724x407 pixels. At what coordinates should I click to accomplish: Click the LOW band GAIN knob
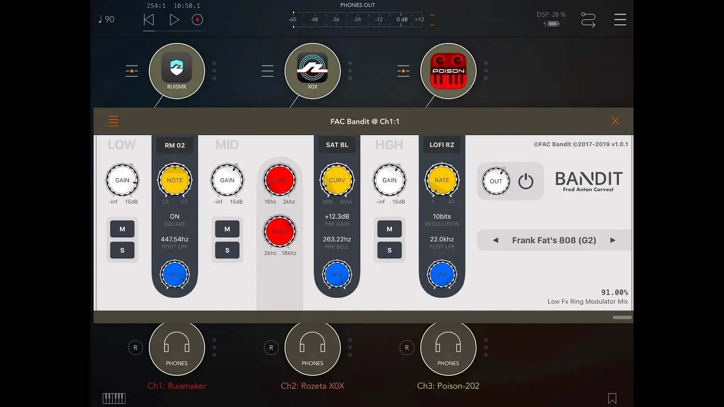tap(122, 180)
